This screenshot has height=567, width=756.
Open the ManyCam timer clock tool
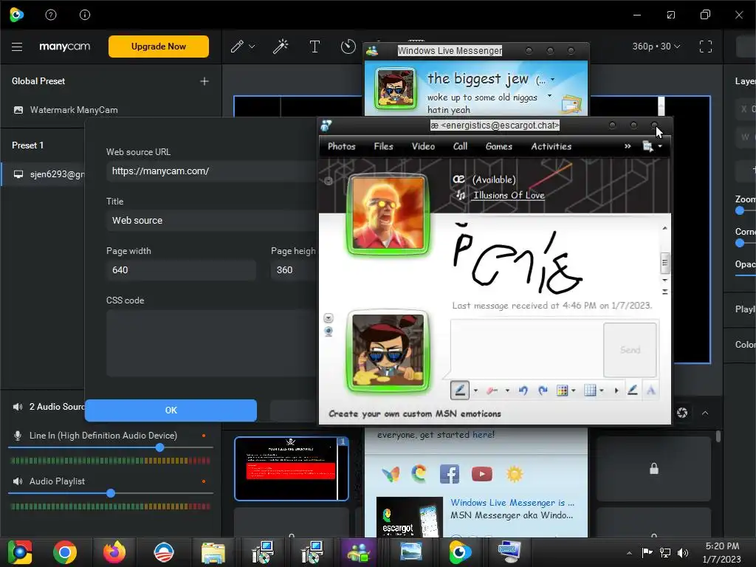point(348,47)
